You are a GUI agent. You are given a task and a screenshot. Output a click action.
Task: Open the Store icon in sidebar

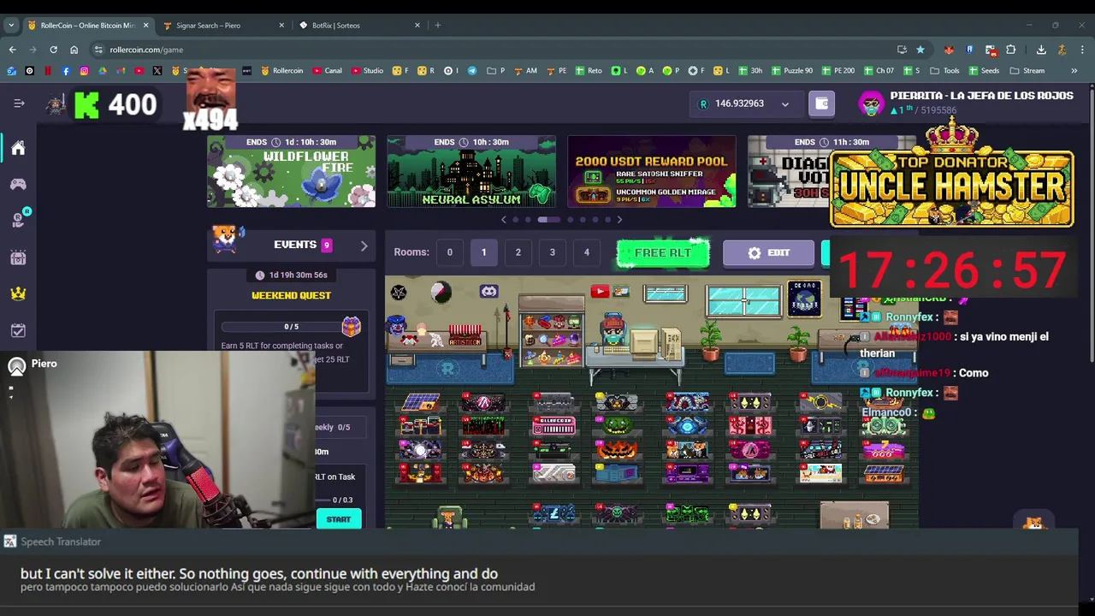coord(18,257)
